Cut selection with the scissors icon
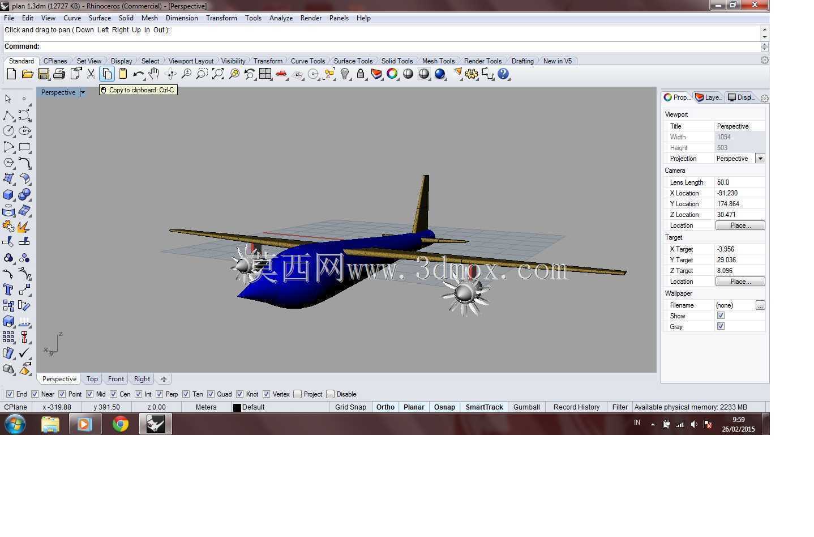The height and width of the screenshot is (537, 814). [91, 74]
